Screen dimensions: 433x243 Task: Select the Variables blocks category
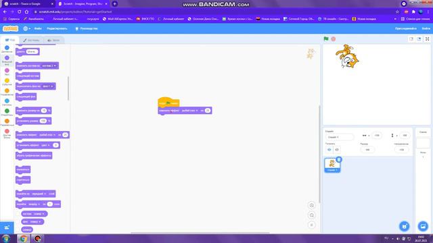pyautogui.click(x=7, y=122)
